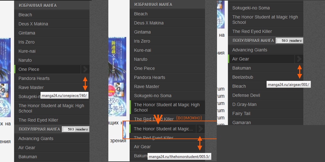The width and height of the screenshot is (325, 162).
Task: Open Sokugeki-no Soma in the middle panel
Action: pyautogui.click(x=167, y=96)
